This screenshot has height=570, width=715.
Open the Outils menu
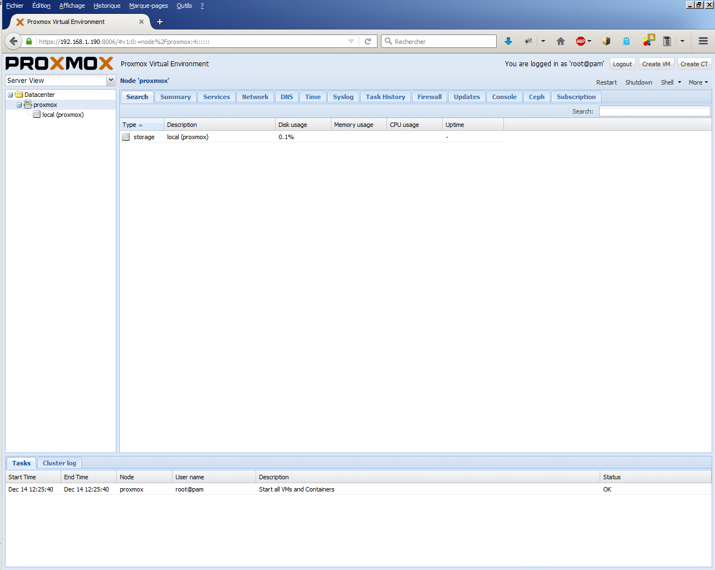[x=184, y=6]
